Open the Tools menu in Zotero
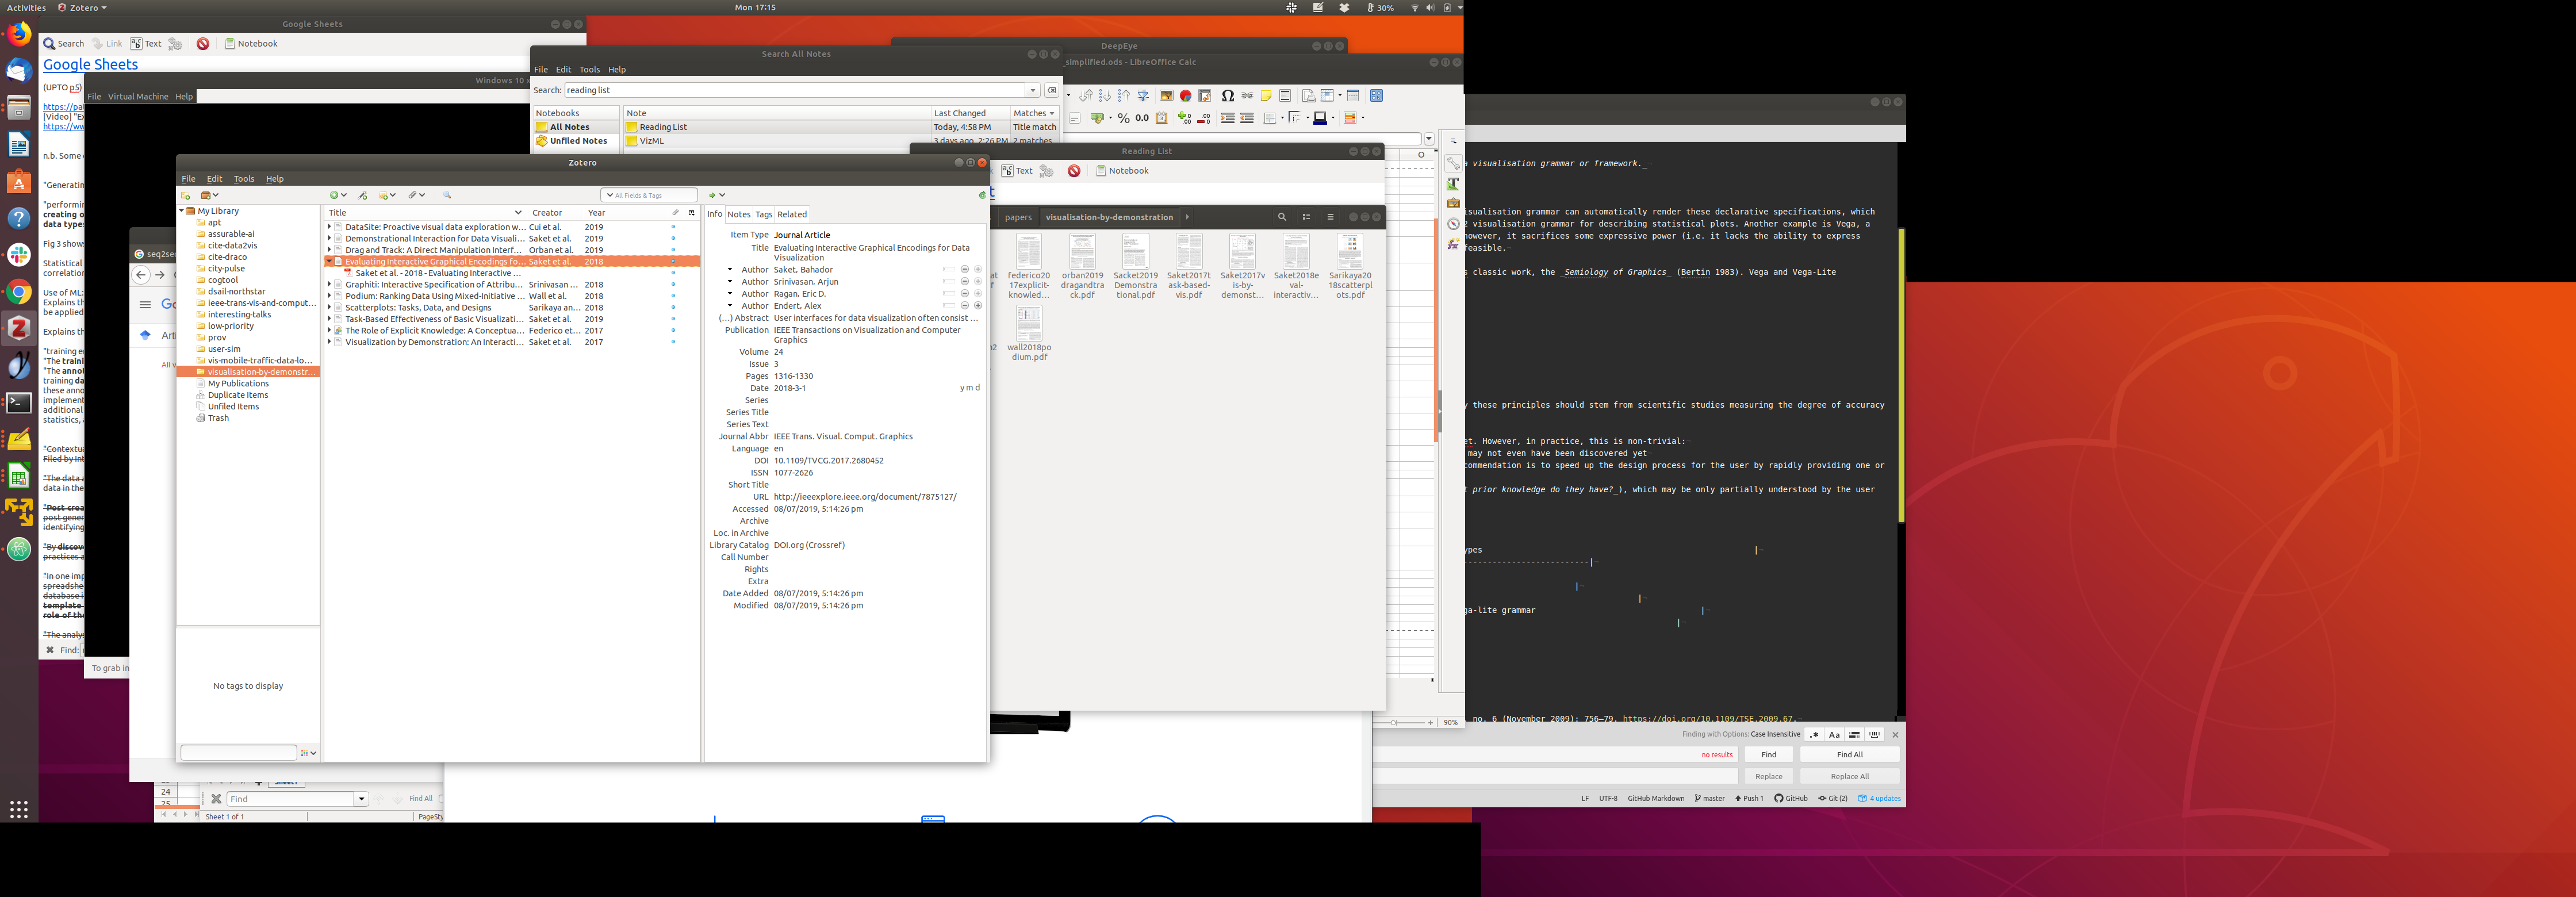Viewport: 2576px width, 897px height. click(243, 179)
